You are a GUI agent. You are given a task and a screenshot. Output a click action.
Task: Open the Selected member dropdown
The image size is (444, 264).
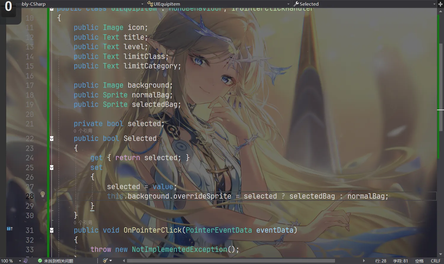point(434,4)
